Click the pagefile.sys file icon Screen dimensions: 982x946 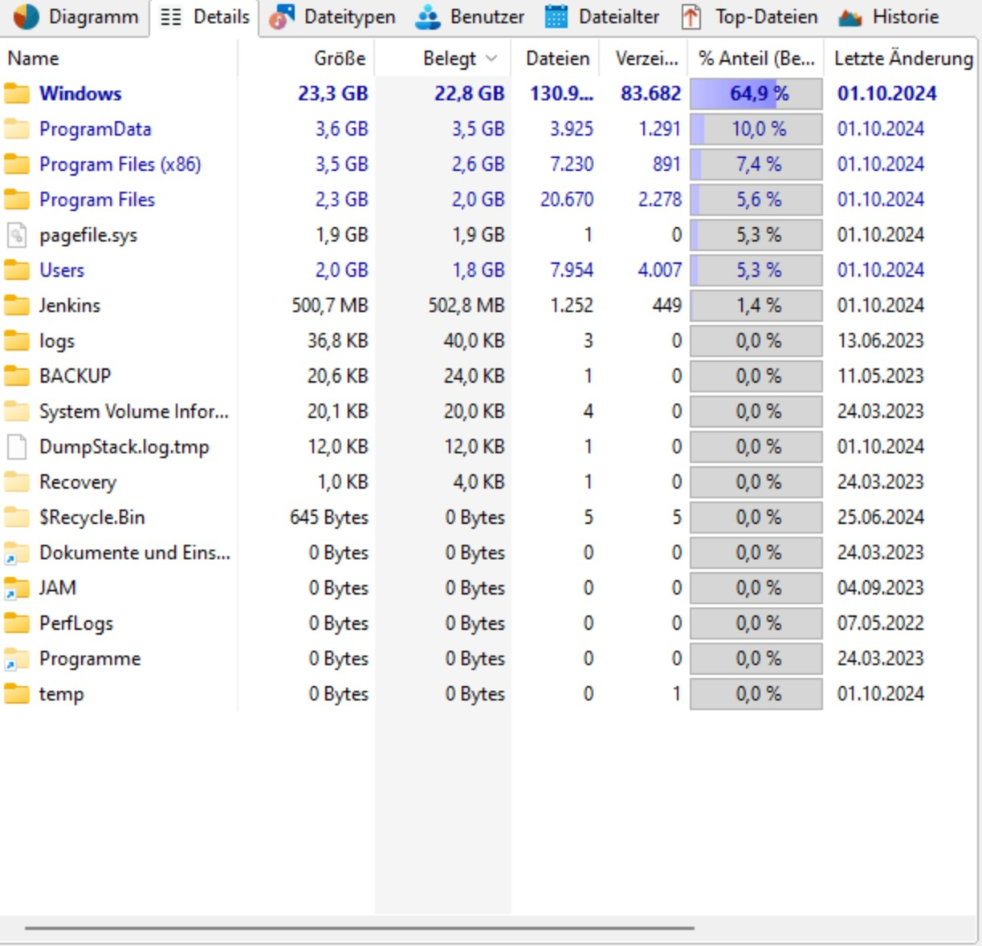click(x=16, y=235)
